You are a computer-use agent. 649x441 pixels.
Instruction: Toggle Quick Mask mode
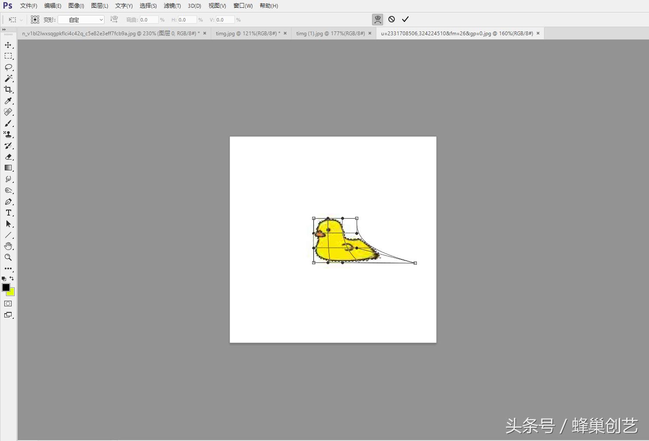coord(8,303)
